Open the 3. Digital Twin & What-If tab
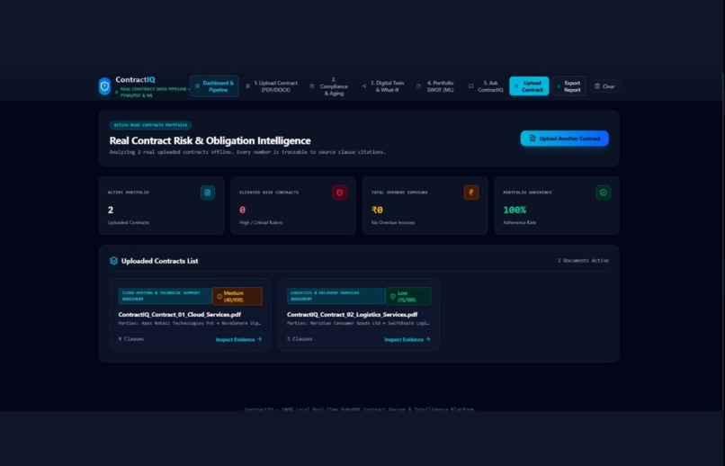The width and height of the screenshot is (725, 466). [x=383, y=86]
